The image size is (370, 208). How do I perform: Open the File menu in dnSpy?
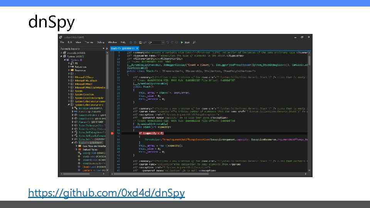62,42
